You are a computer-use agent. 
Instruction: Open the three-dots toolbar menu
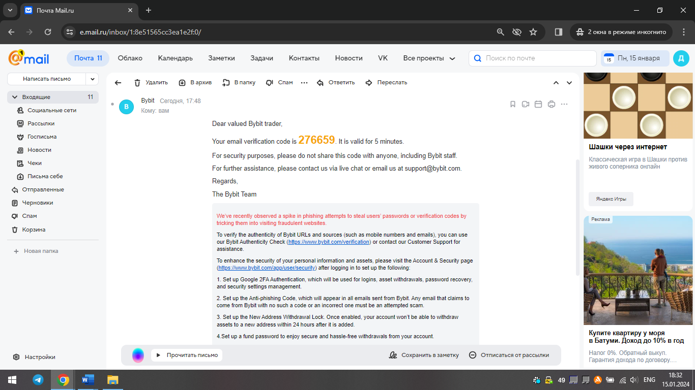304,83
